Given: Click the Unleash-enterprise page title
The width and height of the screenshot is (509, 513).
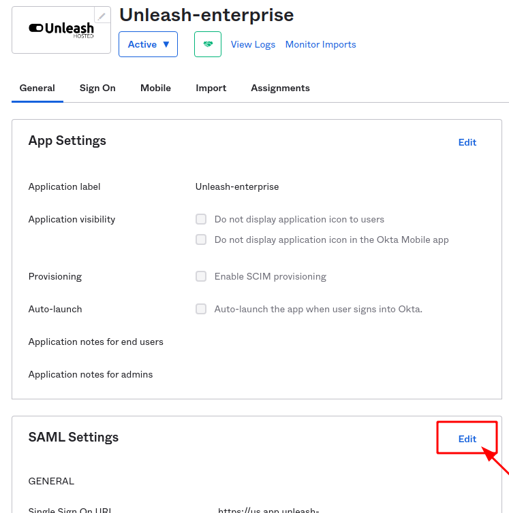Looking at the screenshot, I should 206,14.
